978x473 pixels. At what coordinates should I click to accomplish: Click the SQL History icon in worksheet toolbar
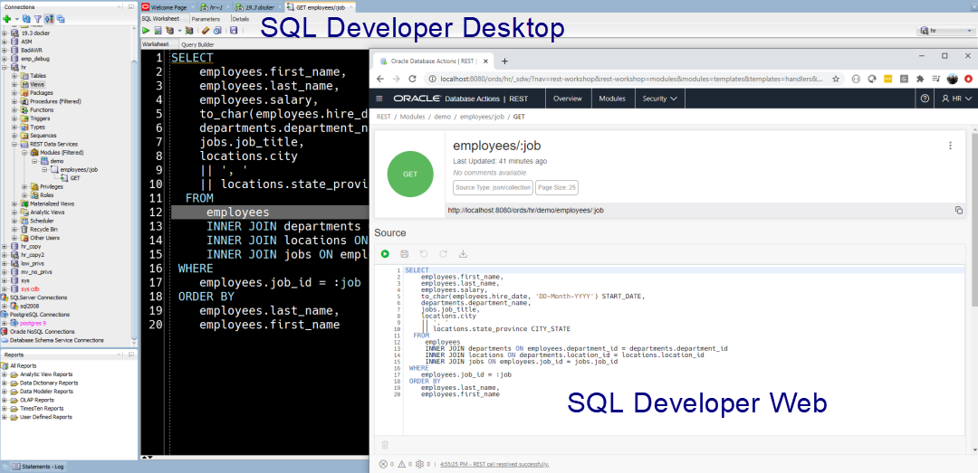216,30
